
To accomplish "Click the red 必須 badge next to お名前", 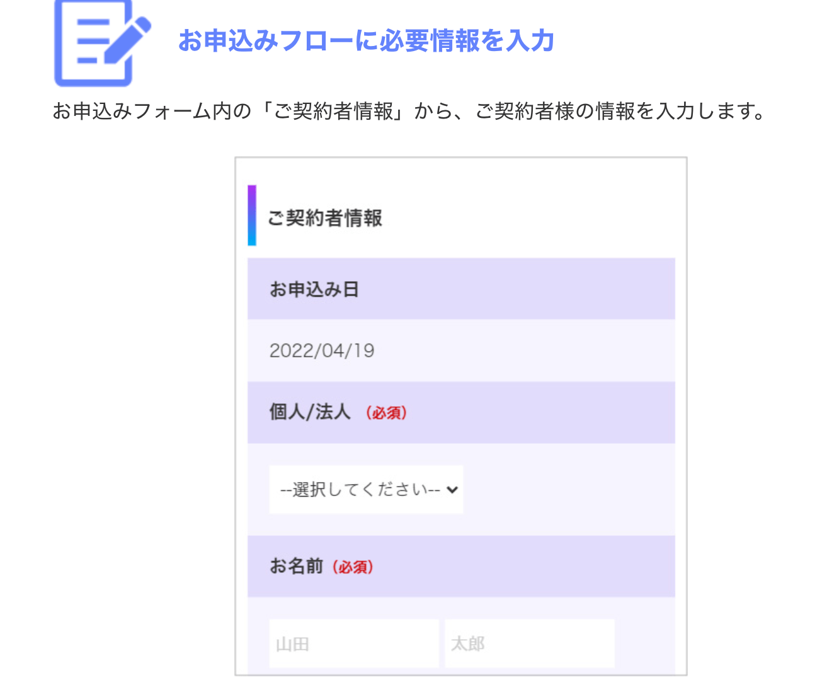I will click(353, 567).
